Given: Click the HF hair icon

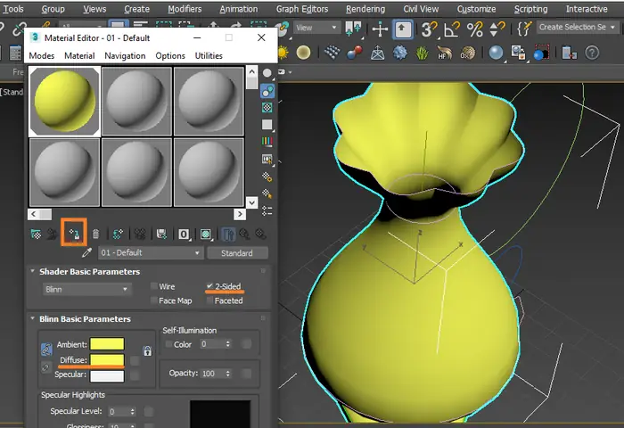Looking at the screenshot, I should [x=445, y=53].
